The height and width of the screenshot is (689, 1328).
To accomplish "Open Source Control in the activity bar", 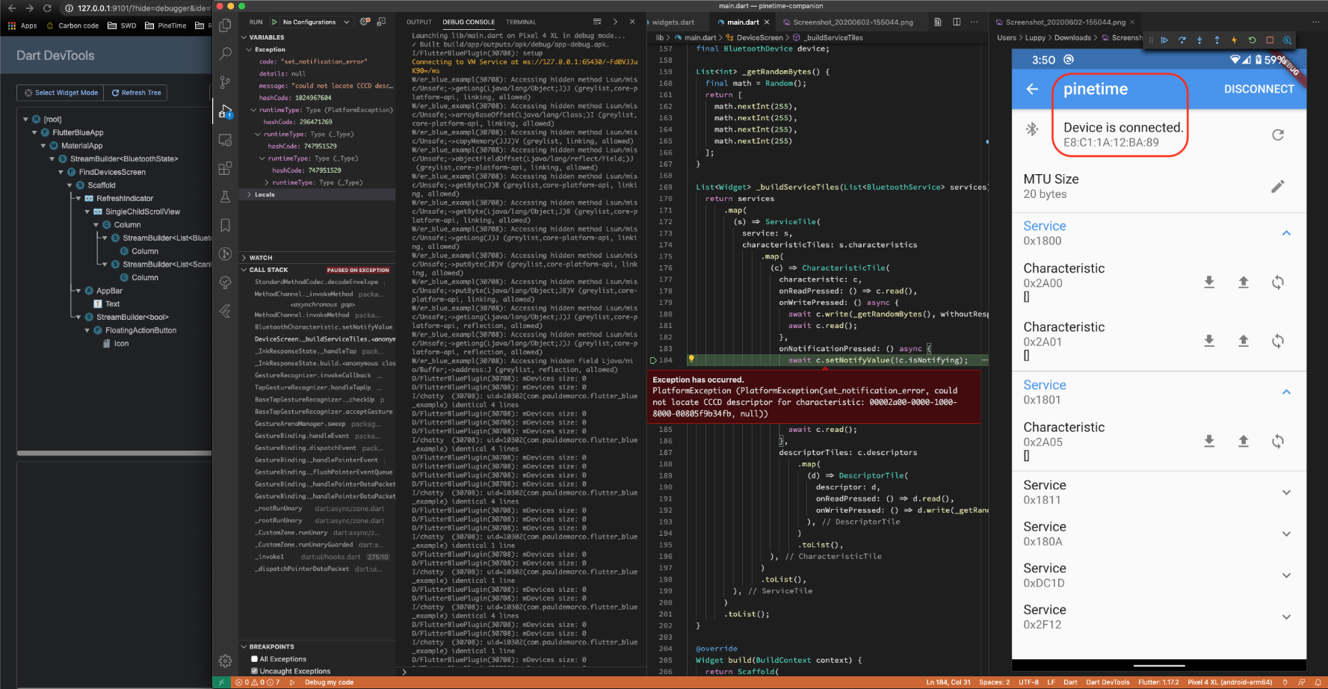I will point(225,82).
